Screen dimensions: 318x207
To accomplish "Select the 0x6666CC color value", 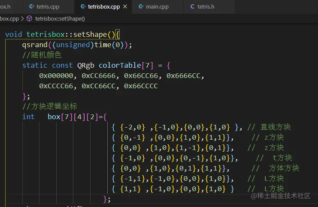I will click(183, 76).
